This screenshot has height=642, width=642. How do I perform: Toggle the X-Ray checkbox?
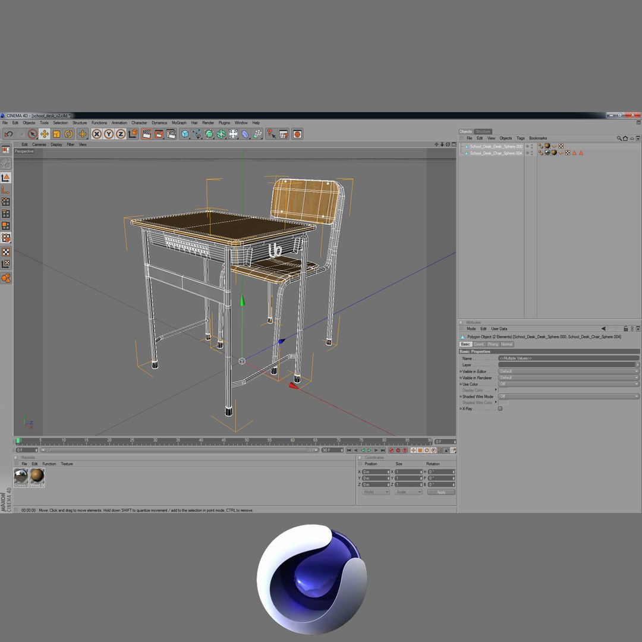[x=500, y=408]
